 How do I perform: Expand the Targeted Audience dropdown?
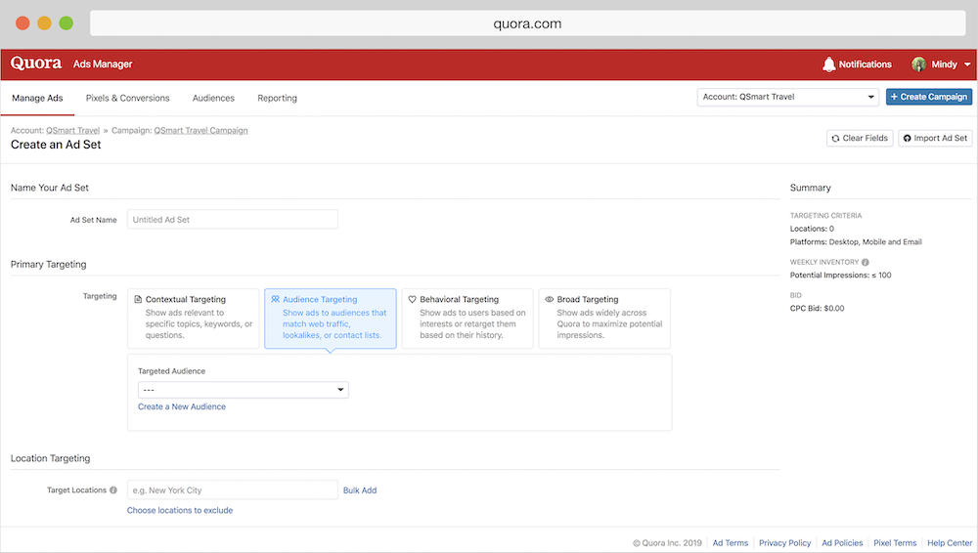click(243, 390)
